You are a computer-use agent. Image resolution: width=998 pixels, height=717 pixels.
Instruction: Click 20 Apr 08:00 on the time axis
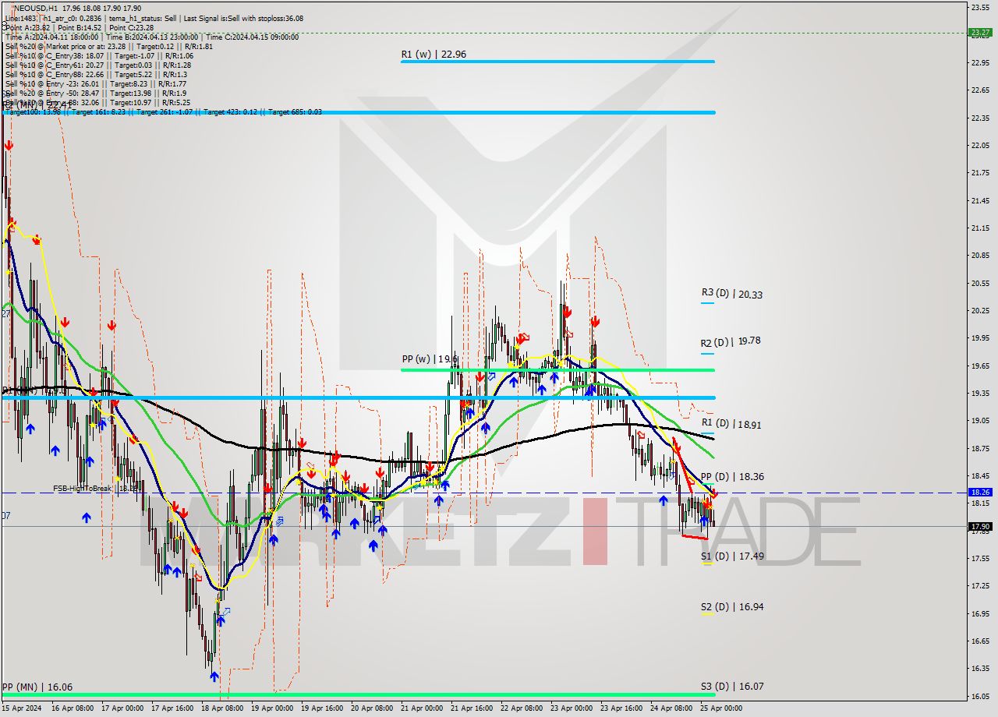[373, 708]
